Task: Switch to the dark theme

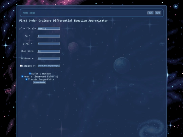Action: (150, 13)
